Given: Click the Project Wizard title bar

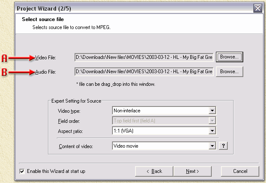Looking at the screenshot, I should click(126, 8).
